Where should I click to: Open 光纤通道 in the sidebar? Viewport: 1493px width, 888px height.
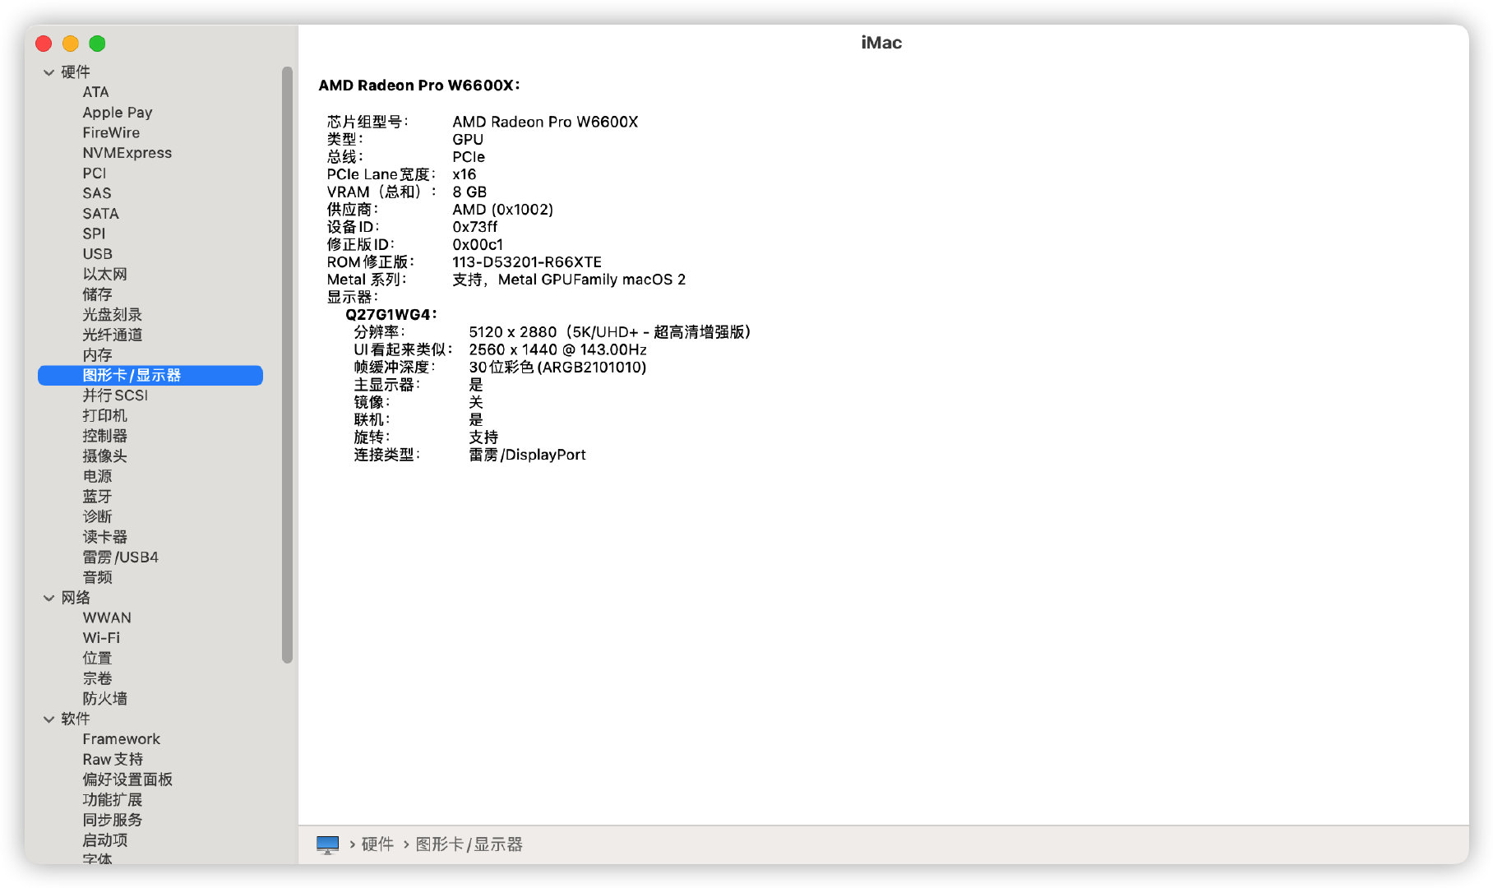point(112,335)
